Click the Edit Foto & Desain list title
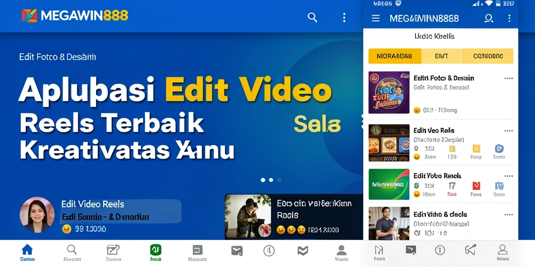 pos(444,78)
